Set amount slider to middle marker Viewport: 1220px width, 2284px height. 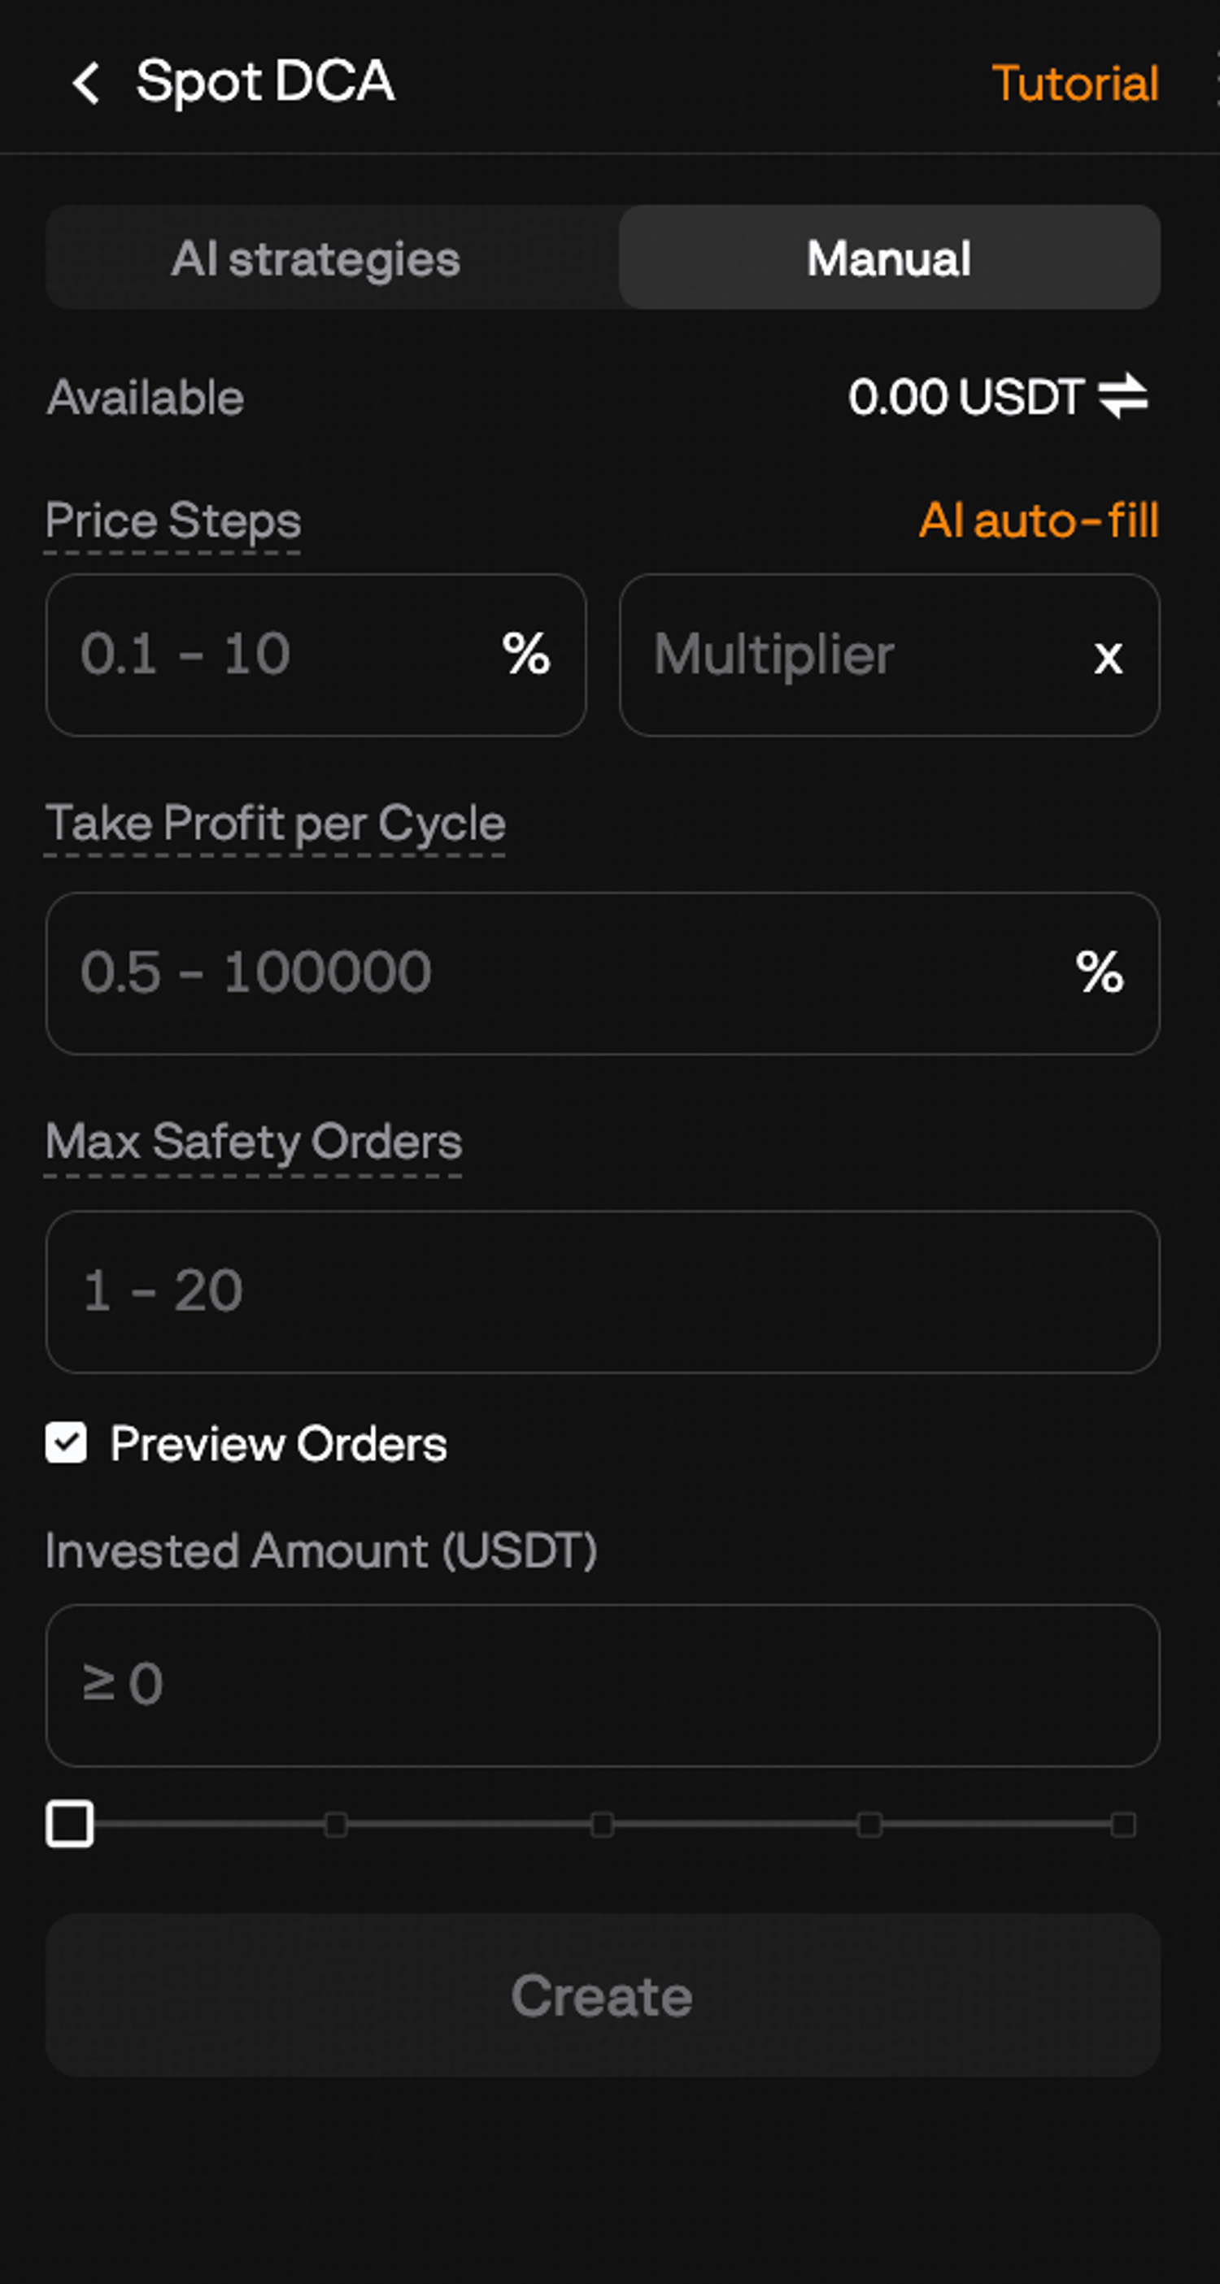602,1824
